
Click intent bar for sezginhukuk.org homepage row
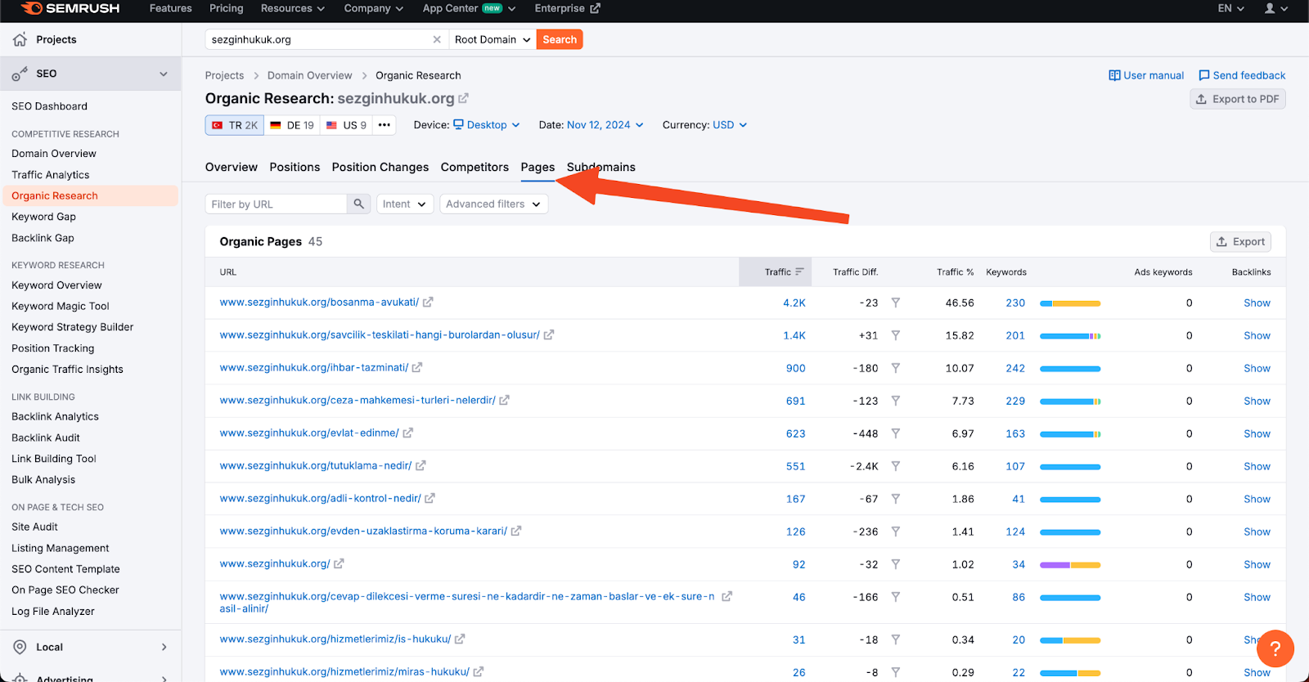click(x=1070, y=565)
